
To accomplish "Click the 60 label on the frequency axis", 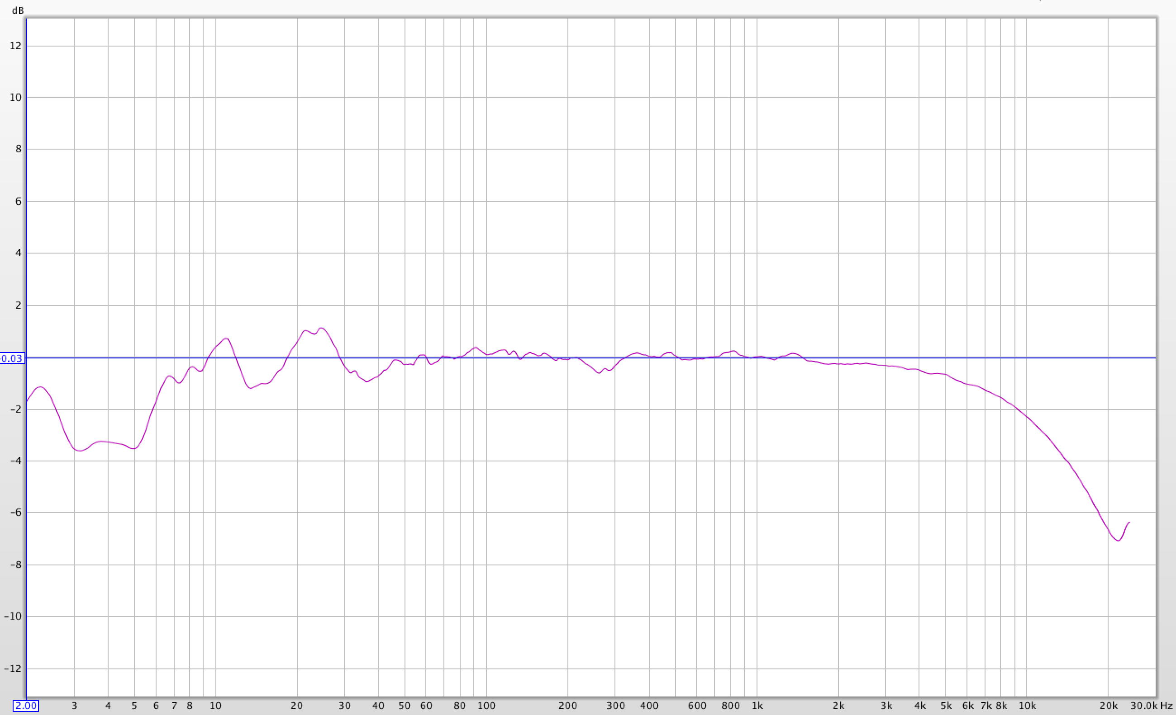I will tap(426, 706).
